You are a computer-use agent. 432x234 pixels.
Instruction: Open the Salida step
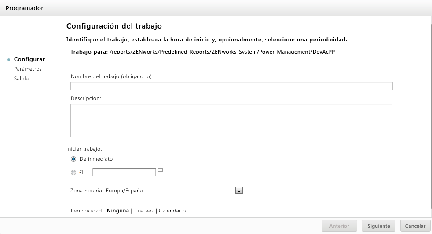click(x=21, y=79)
